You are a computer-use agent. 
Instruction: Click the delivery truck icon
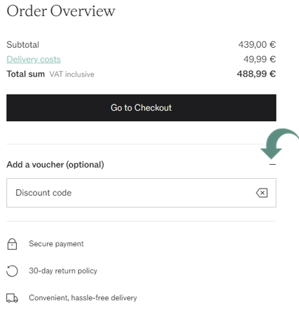[12, 298]
